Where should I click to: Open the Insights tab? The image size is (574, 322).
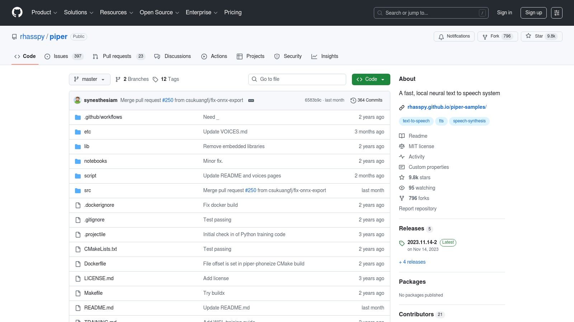(x=325, y=57)
